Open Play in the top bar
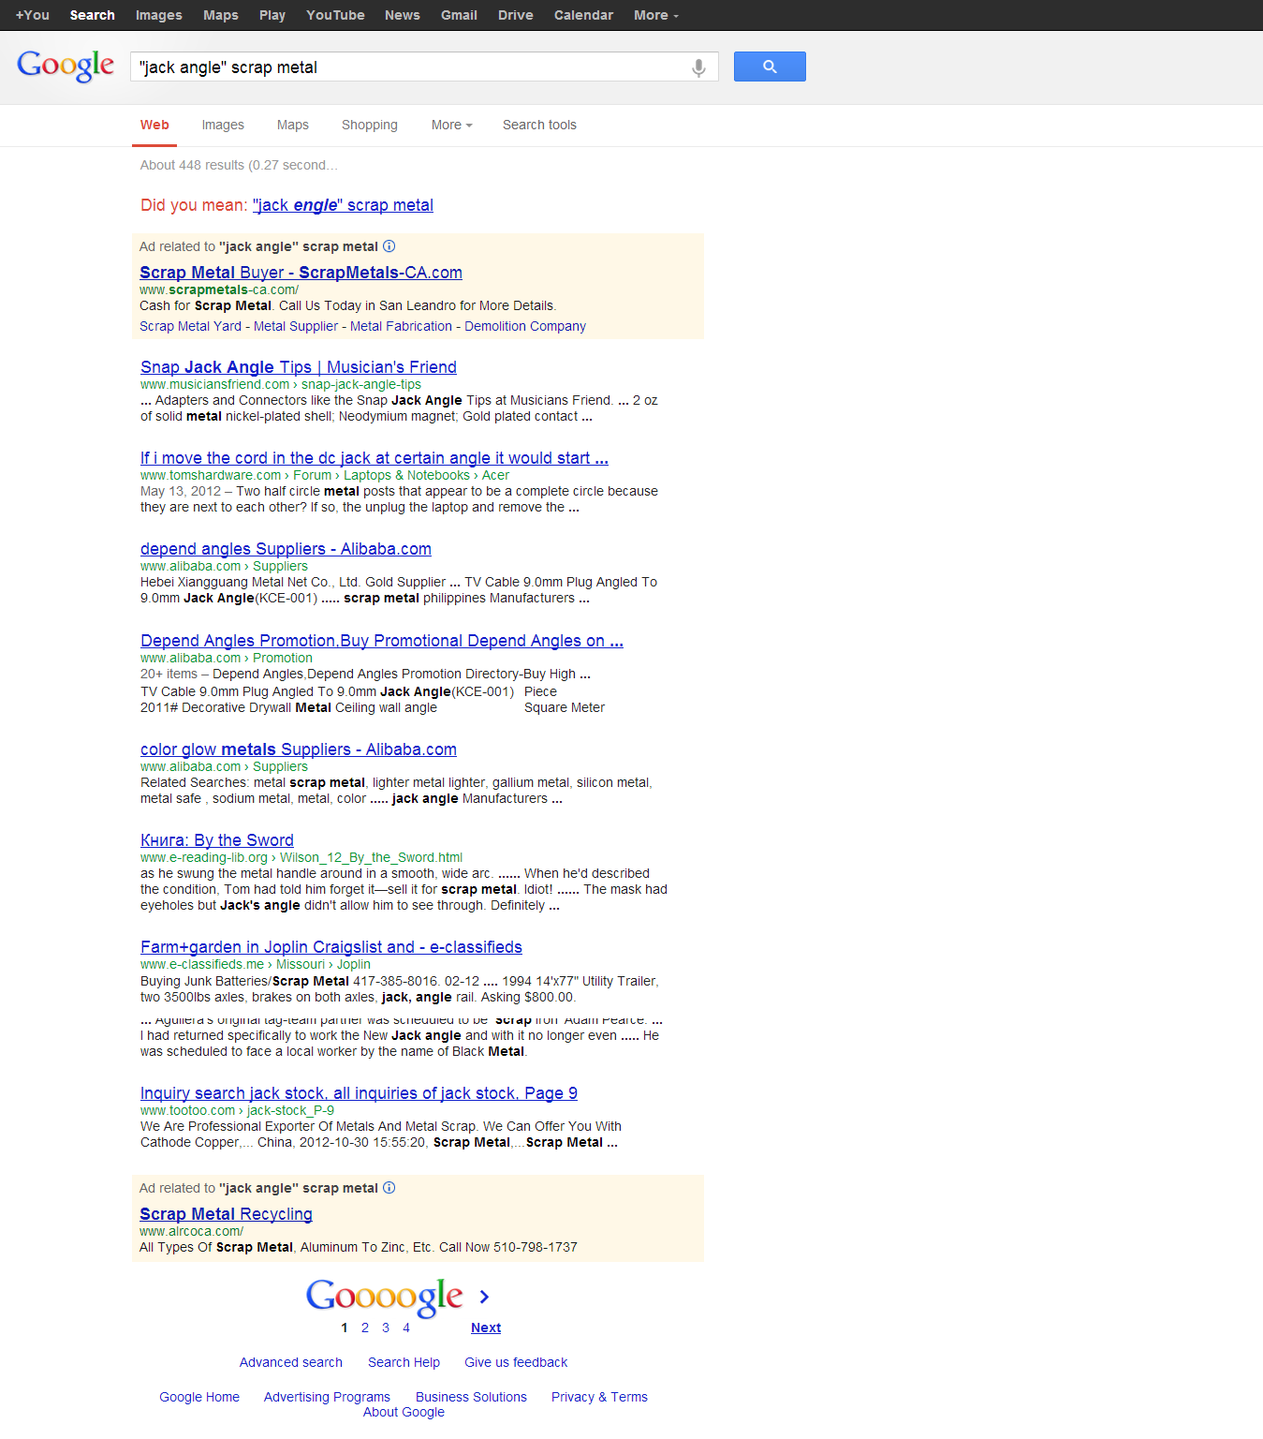This screenshot has height=1439, width=1263. (272, 15)
